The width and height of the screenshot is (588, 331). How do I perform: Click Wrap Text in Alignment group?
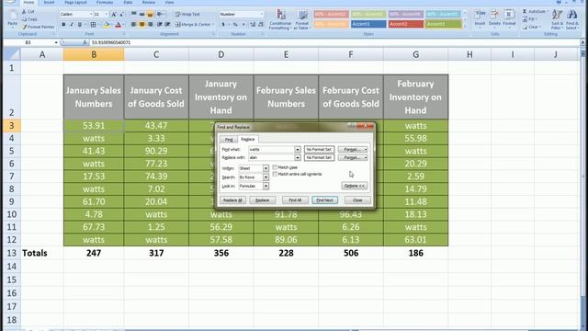pyautogui.click(x=187, y=15)
